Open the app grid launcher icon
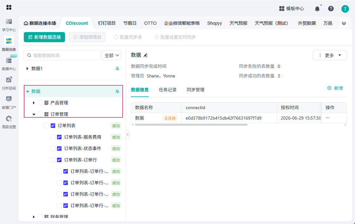 coord(9,7)
